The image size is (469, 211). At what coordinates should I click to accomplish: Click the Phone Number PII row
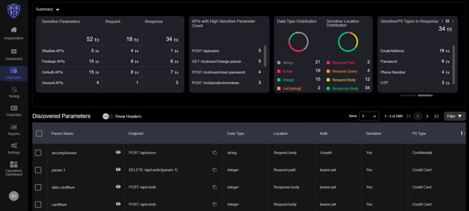pyautogui.click(x=415, y=72)
